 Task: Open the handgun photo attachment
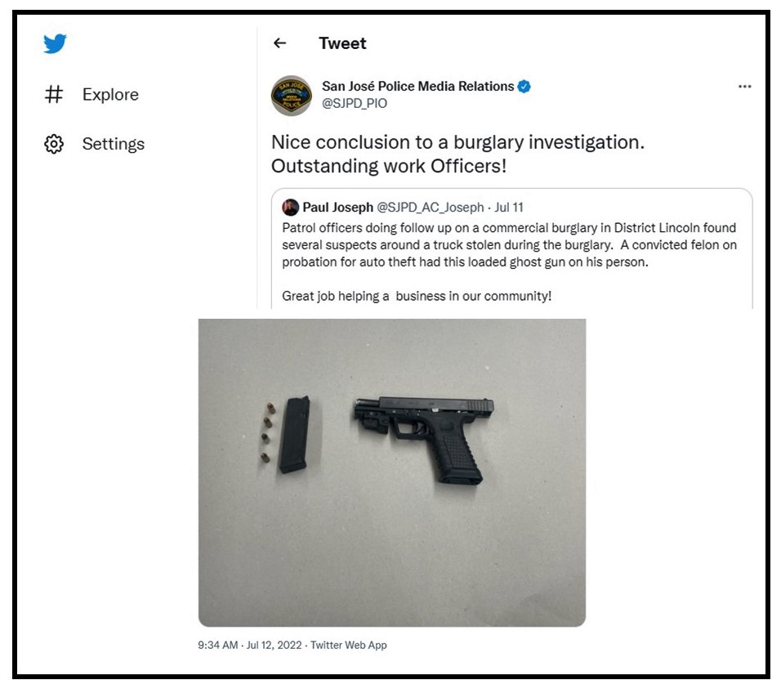tap(391, 472)
